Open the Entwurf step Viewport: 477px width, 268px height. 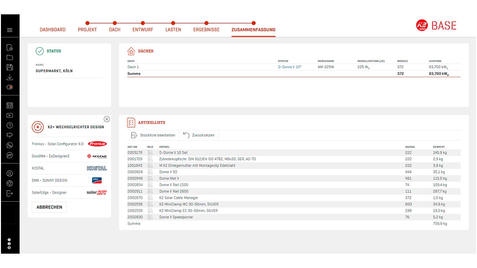coord(143,30)
